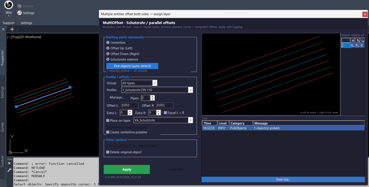Click the Offset L input field

(130, 105)
